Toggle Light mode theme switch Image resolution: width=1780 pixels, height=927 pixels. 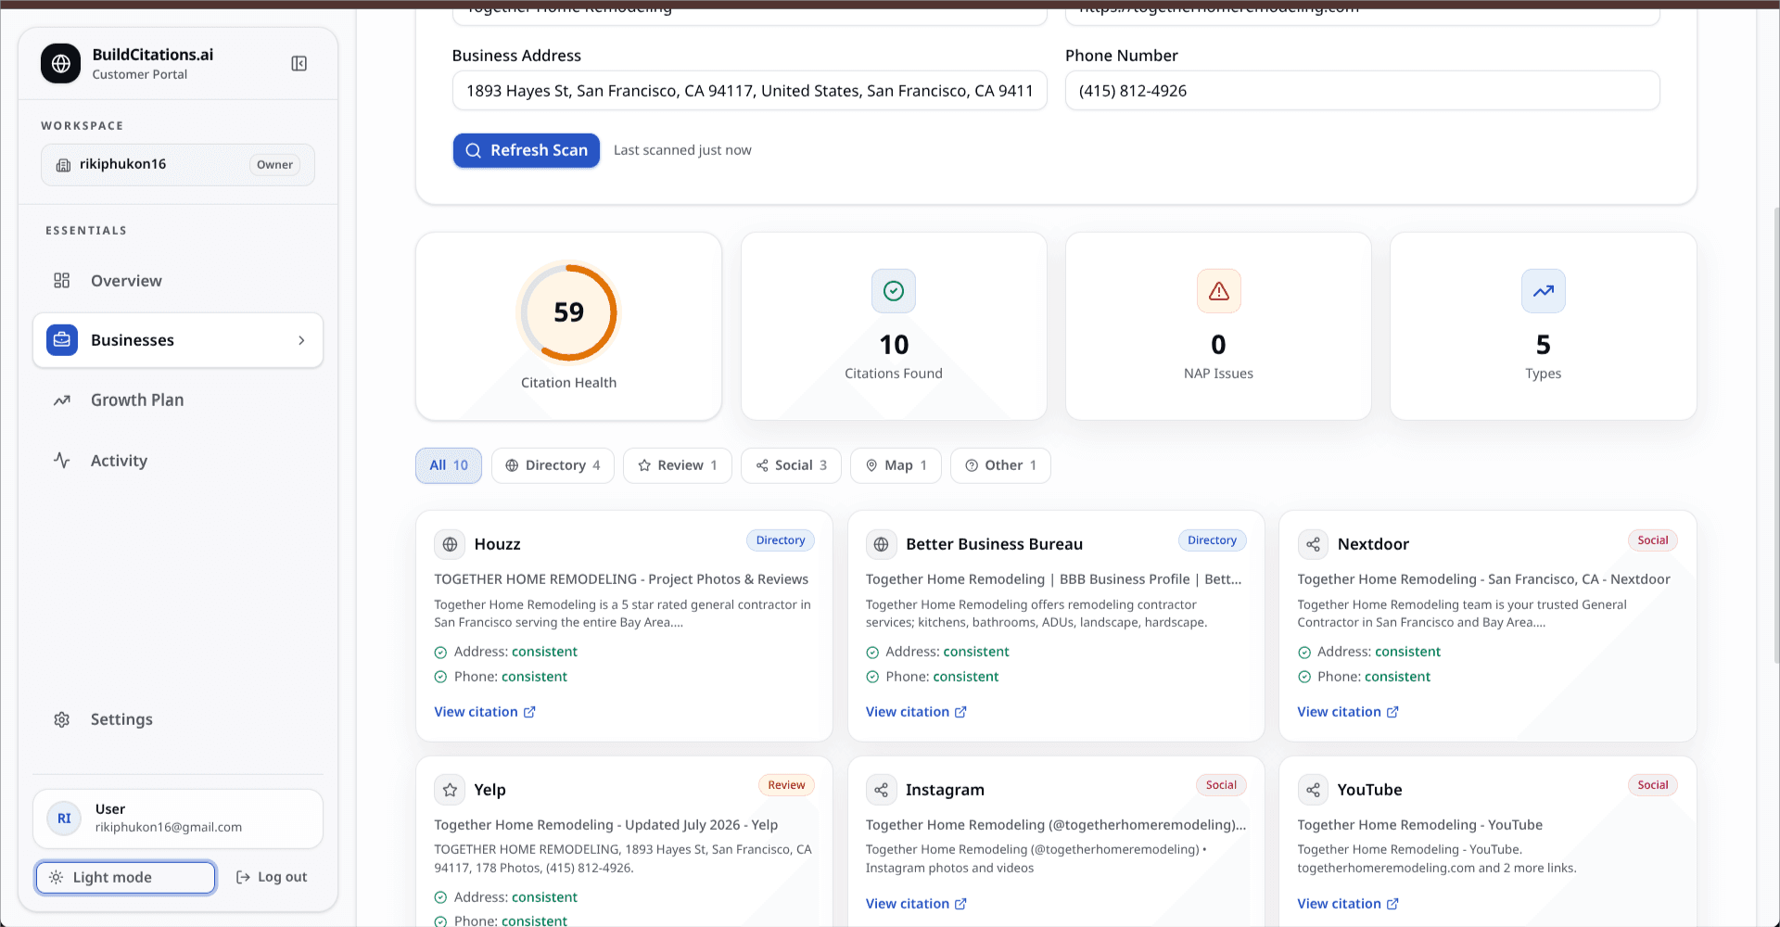click(x=125, y=878)
